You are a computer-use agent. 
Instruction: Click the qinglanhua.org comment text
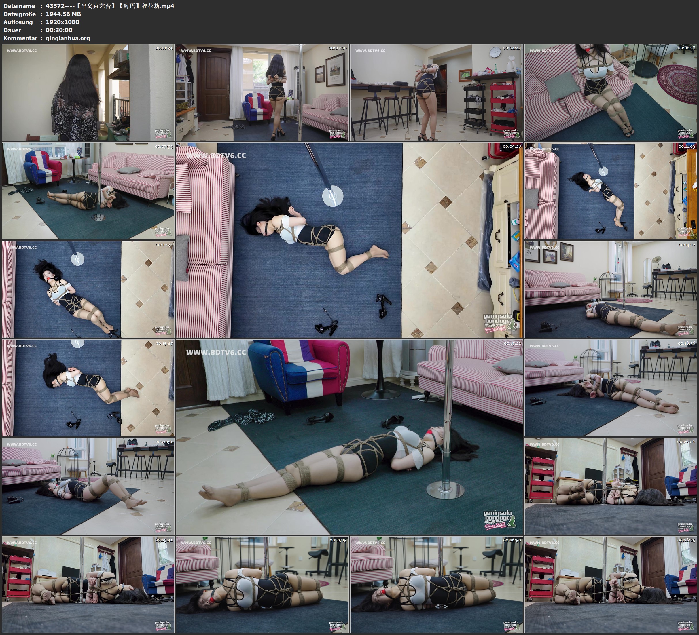[68, 39]
